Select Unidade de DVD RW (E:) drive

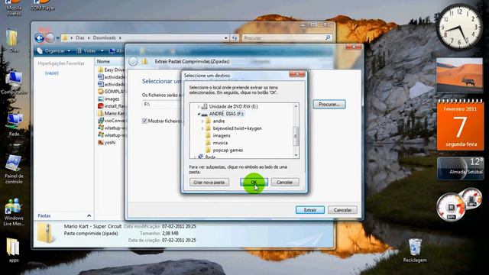(x=233, y=106)
